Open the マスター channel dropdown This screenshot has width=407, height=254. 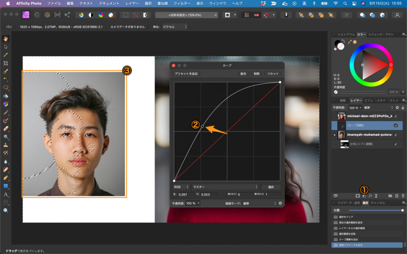[225, 187]
